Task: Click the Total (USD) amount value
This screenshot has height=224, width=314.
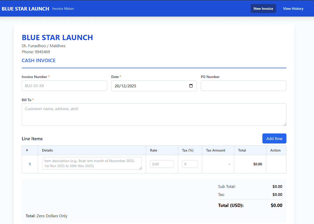Action: [276, 205]
